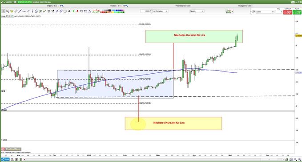Insert a green up arrow marker

pyautogui.click(x=73, y=11)
